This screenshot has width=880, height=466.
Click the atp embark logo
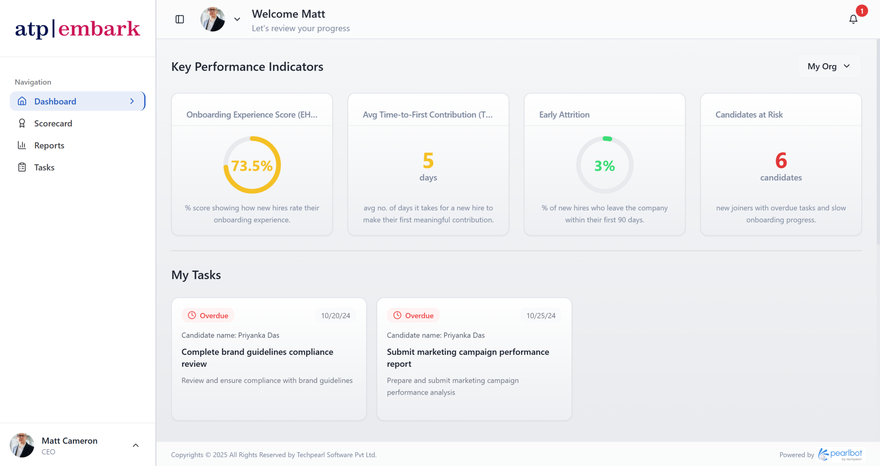tap(77, 29)
